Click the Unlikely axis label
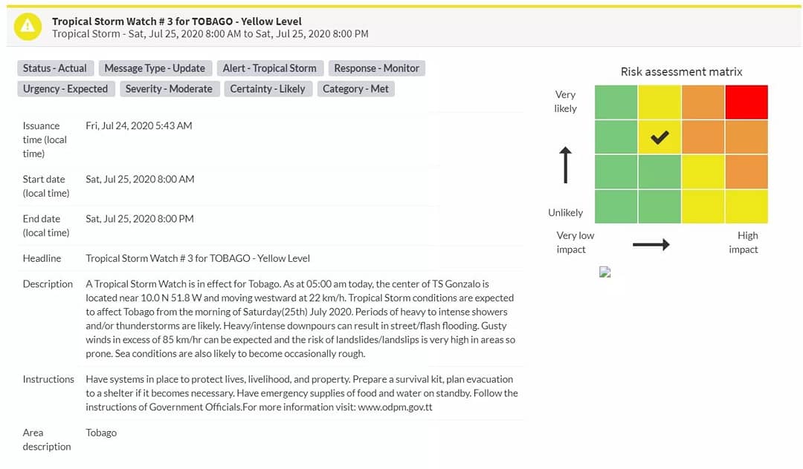Viewport: 803px width, 469px height. pos(565,212)
